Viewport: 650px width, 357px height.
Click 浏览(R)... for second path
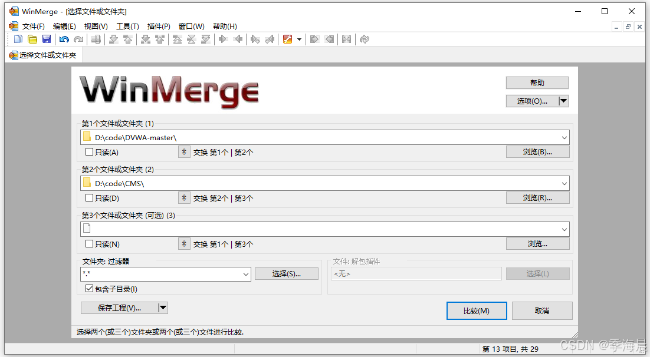point(537,198)
